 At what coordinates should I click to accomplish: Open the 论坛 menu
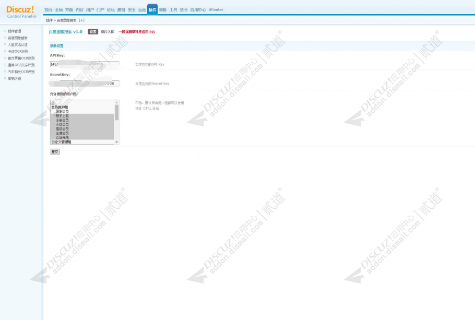[111, 10]
